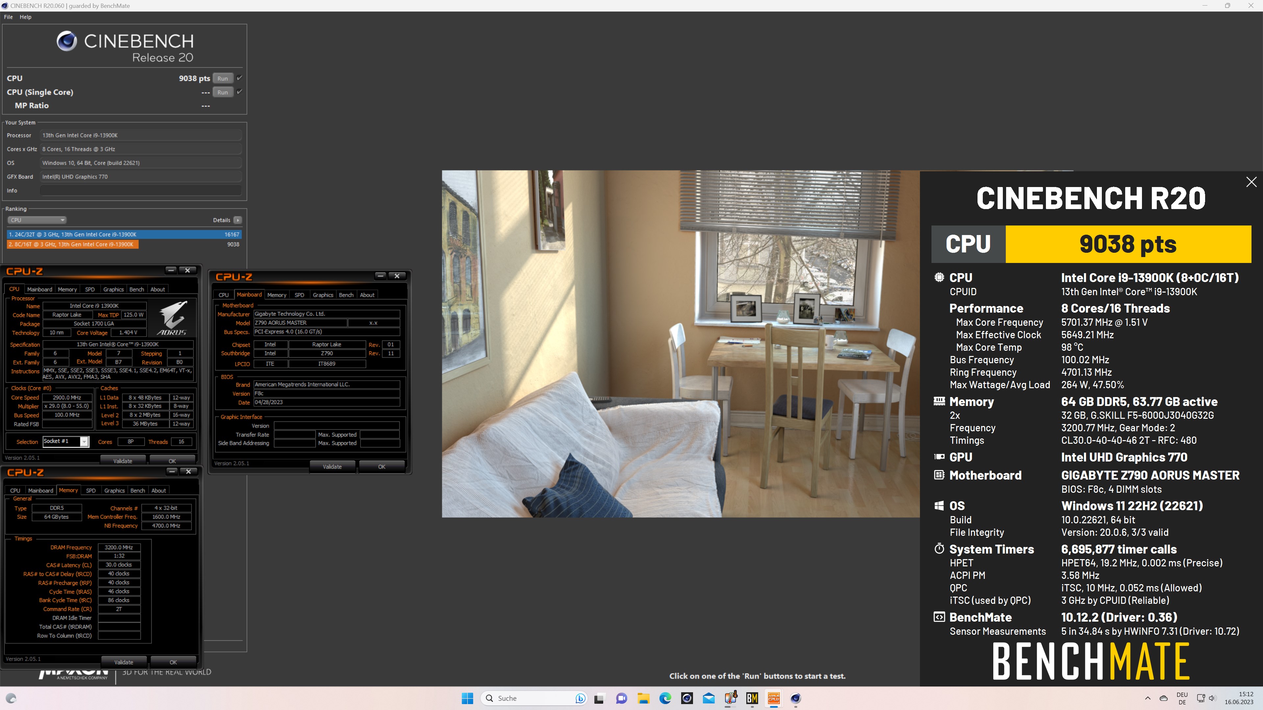Toggle the checkbox beside the CPU test

pyautogui.click(x=239, y=78)
